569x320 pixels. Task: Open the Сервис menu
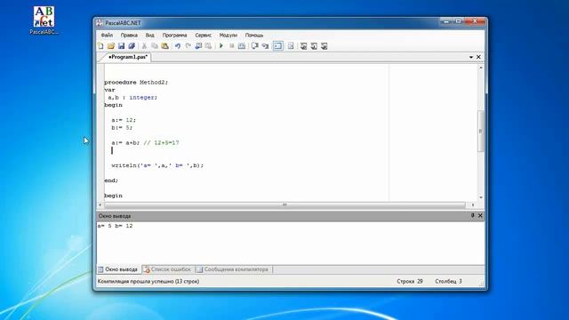coord(204,36)
